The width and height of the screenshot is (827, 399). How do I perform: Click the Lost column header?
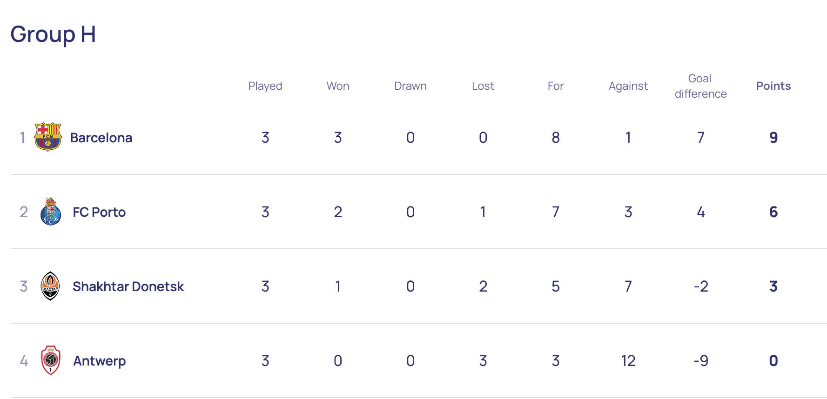coord(483,86)
